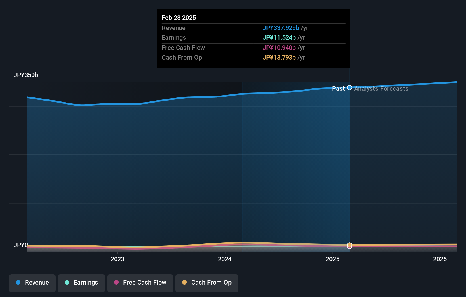Click the pink Free Cash Flow legend dot
Image resolution: width=466 pixels, height=297 pixels.
(x=116, y=282)
